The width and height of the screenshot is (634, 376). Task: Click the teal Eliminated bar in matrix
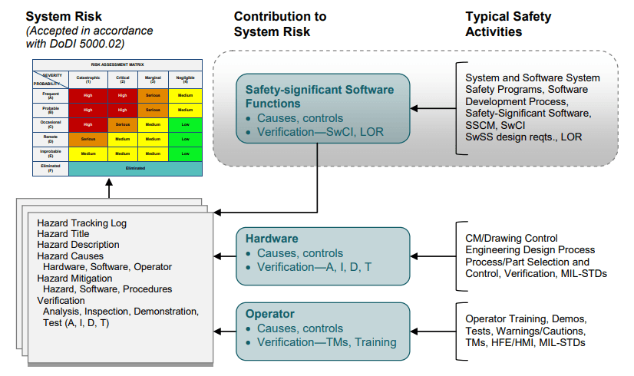click(136, 168)
